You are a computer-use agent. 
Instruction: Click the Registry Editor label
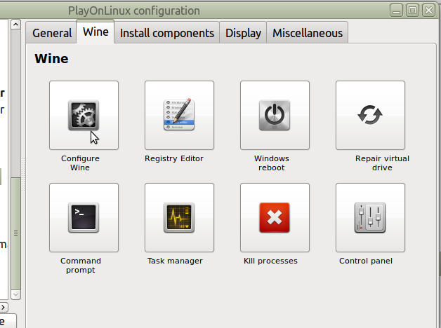point(174,158)
